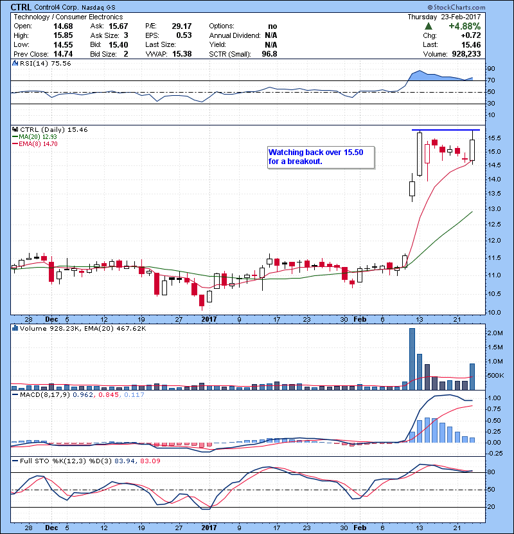Click the VWAP value 15.38
This screenshot has height=534, width=514.
pos(182,54)
